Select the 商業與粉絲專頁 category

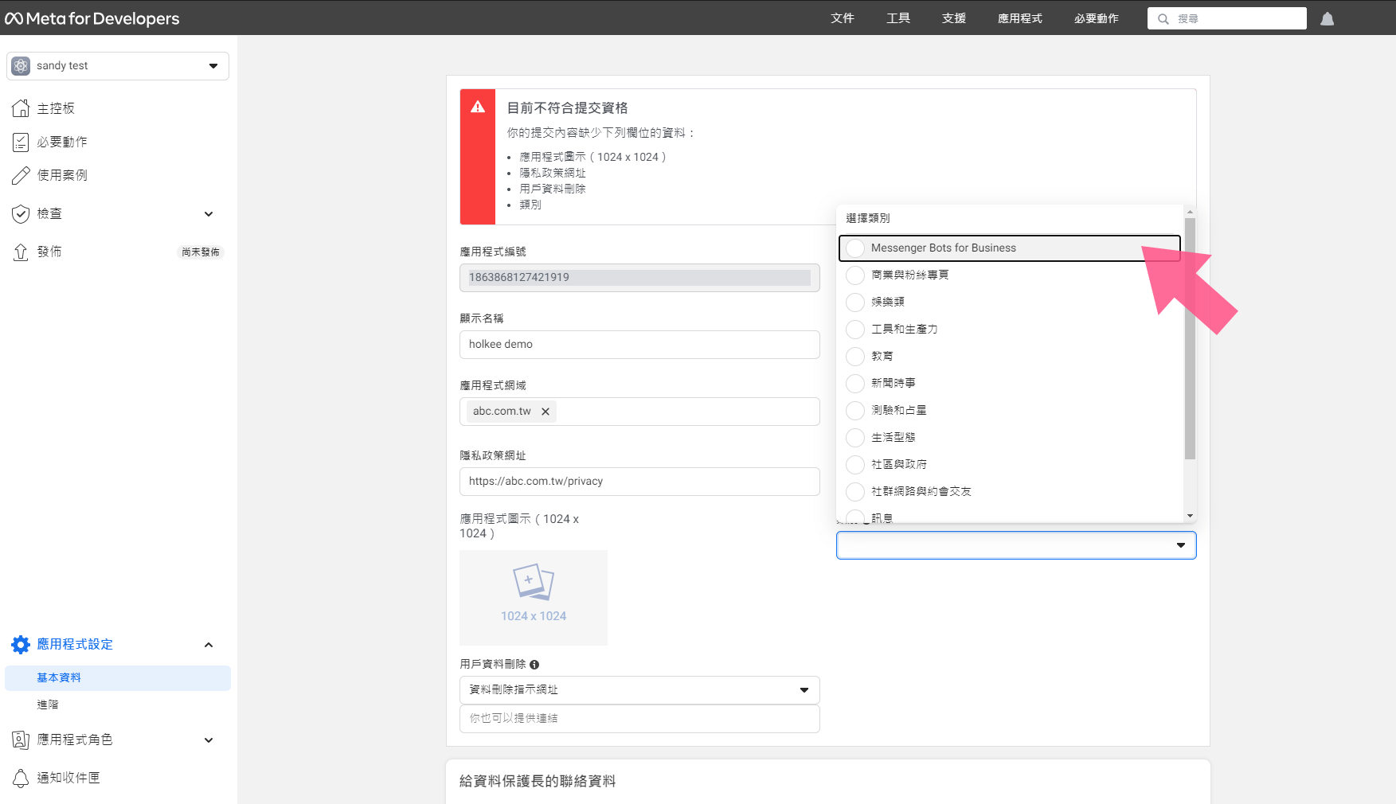tap(855, 275)
